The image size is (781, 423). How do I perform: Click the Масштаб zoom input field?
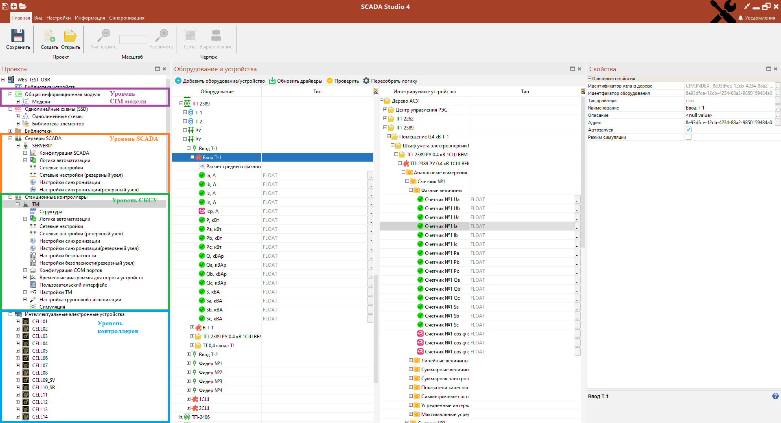tap(133, 39)
